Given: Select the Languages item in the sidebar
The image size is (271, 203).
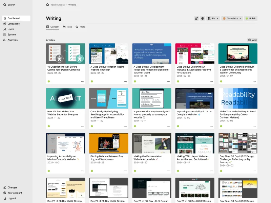Looking at the screenshot, I should (x=14, y=24).
